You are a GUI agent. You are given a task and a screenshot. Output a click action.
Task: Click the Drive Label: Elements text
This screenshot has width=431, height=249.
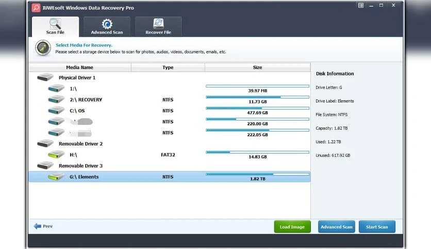coord(335,101)
